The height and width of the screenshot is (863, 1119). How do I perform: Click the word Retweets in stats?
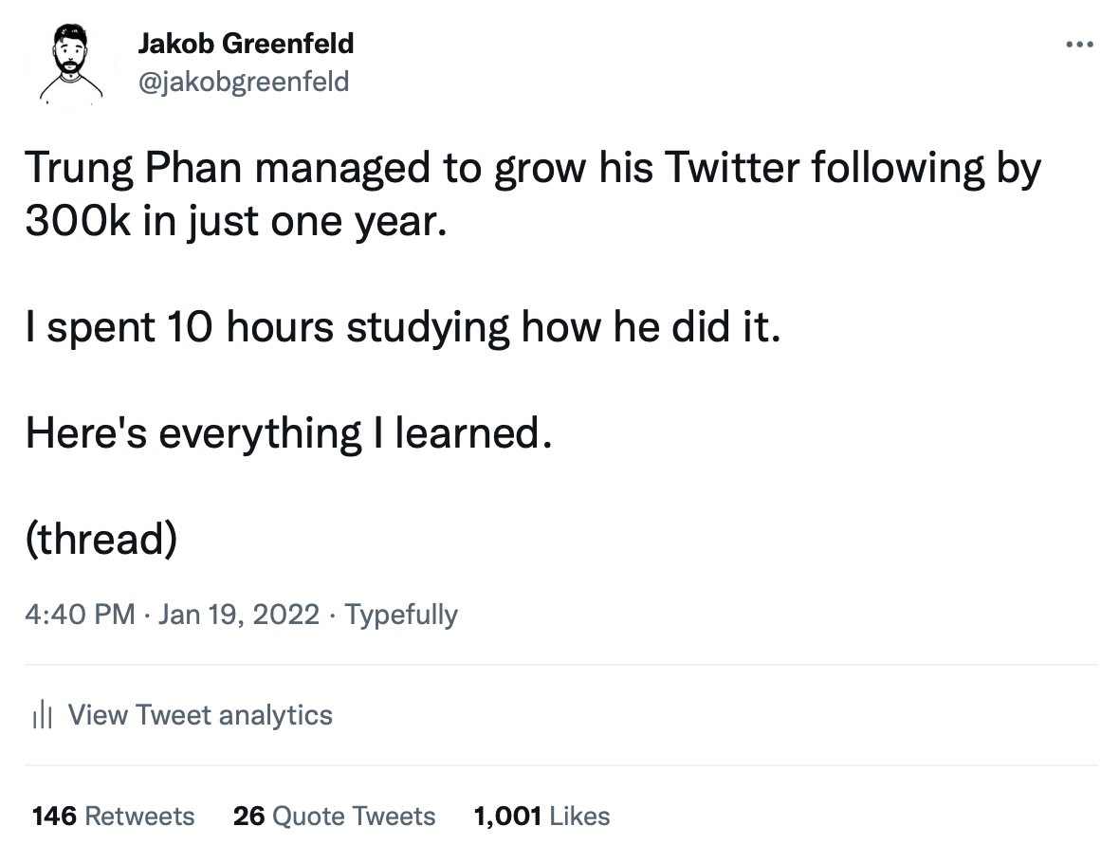coord(140,816)
